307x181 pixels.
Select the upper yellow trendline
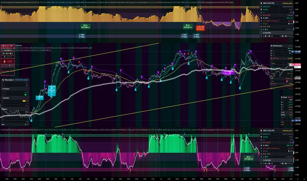point(79,58)
